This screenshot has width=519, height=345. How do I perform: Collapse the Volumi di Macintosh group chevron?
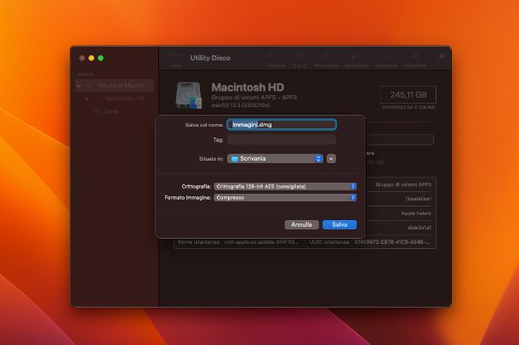point(79,85)
